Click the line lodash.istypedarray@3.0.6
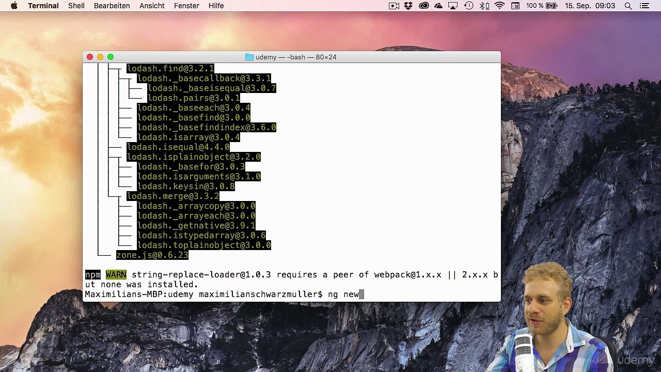This screenshot has width=661, height=372. [201, 235]
